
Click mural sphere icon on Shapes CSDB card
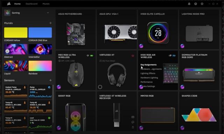(182, 128)
